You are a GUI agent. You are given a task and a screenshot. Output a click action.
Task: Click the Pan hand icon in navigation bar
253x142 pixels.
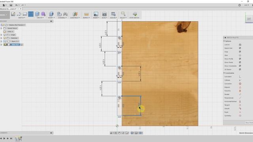pos(119,133)
